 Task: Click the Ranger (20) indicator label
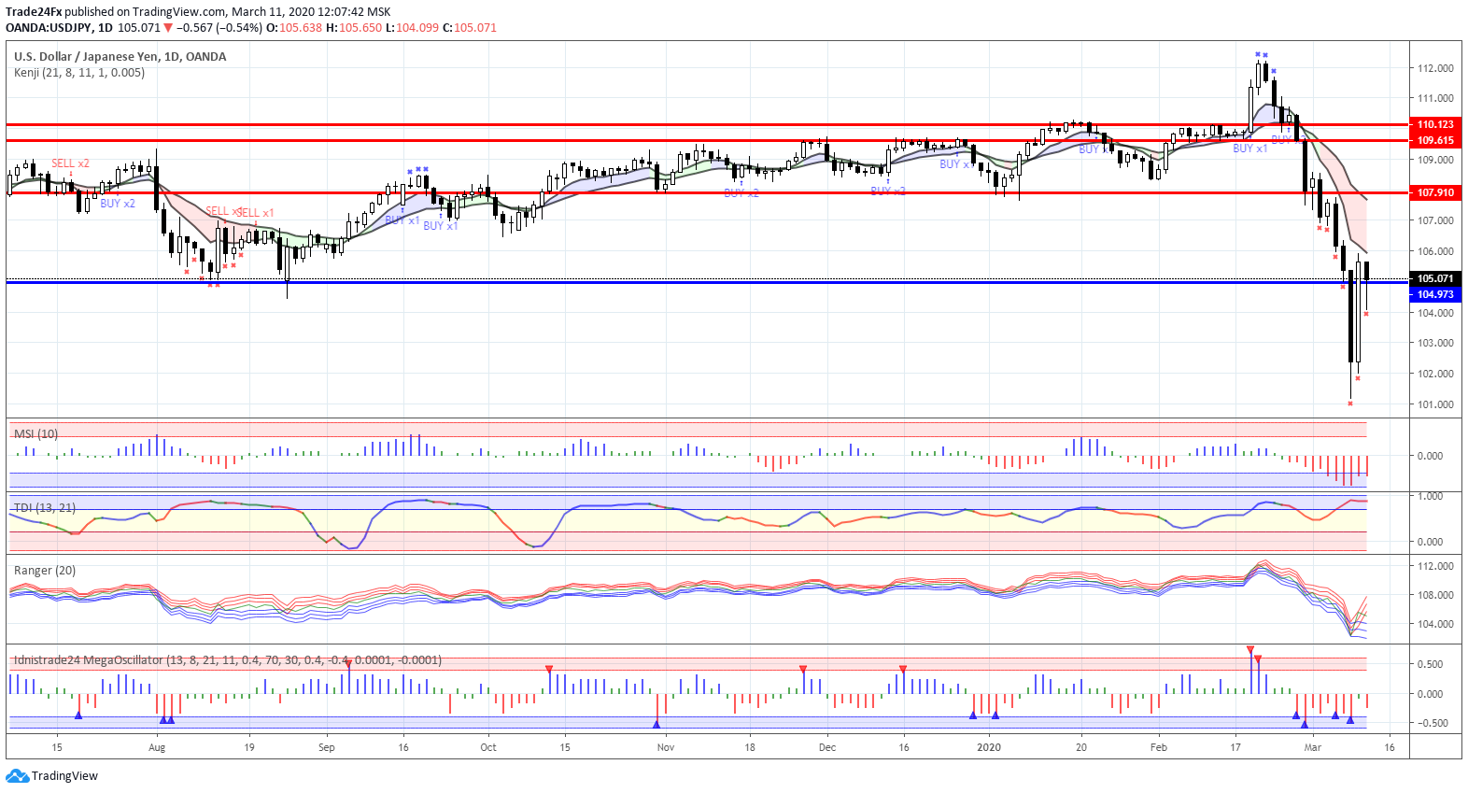pos(45,570)
